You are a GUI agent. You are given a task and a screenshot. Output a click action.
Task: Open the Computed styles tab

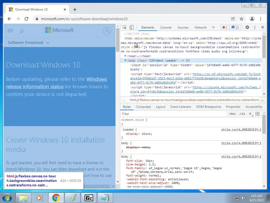(143, 107)
